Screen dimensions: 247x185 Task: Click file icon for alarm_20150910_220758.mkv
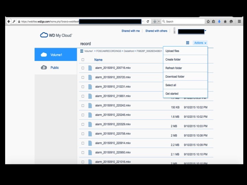(x=90, y=134)
